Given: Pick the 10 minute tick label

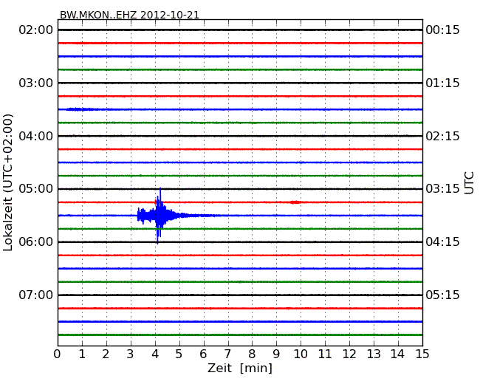Looking at the screenshot, I should (x=301, y=354).
